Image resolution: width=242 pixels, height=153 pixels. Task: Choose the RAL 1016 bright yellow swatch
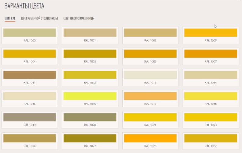(x=90, y=96)
